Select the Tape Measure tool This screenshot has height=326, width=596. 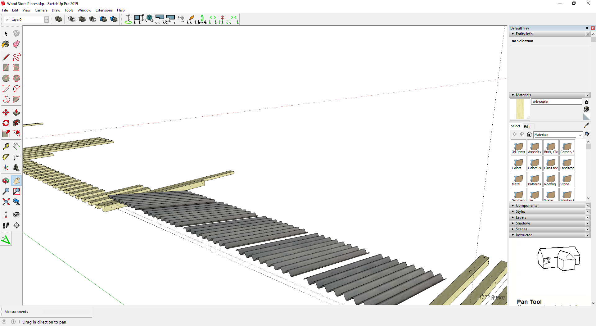coord(6,147)
